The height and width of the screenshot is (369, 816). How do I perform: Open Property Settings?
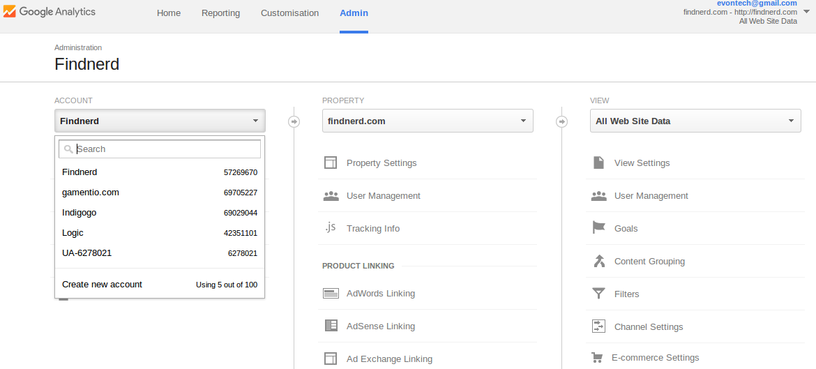[x=381, y=163]
